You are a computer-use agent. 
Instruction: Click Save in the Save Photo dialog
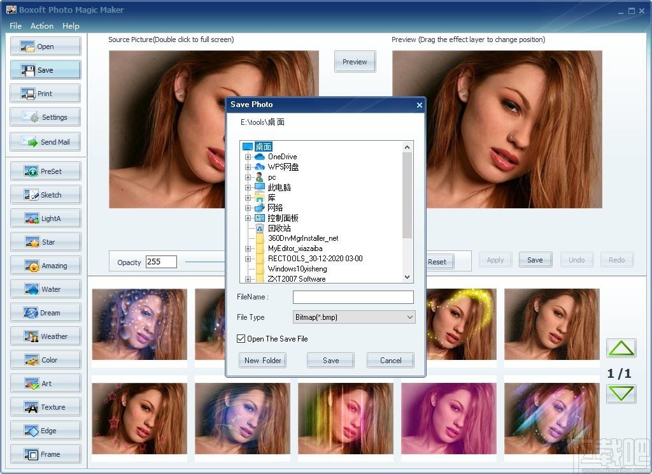(x=330, y=361)
